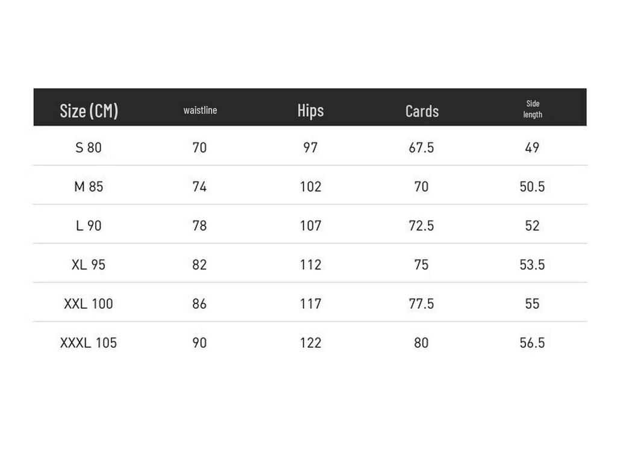Select the Cards column header
The image size is (617, 463).
pos(422,111)
